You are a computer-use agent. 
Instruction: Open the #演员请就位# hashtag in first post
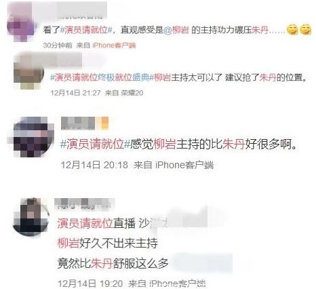pyautogui.click(x=86, y=30)
